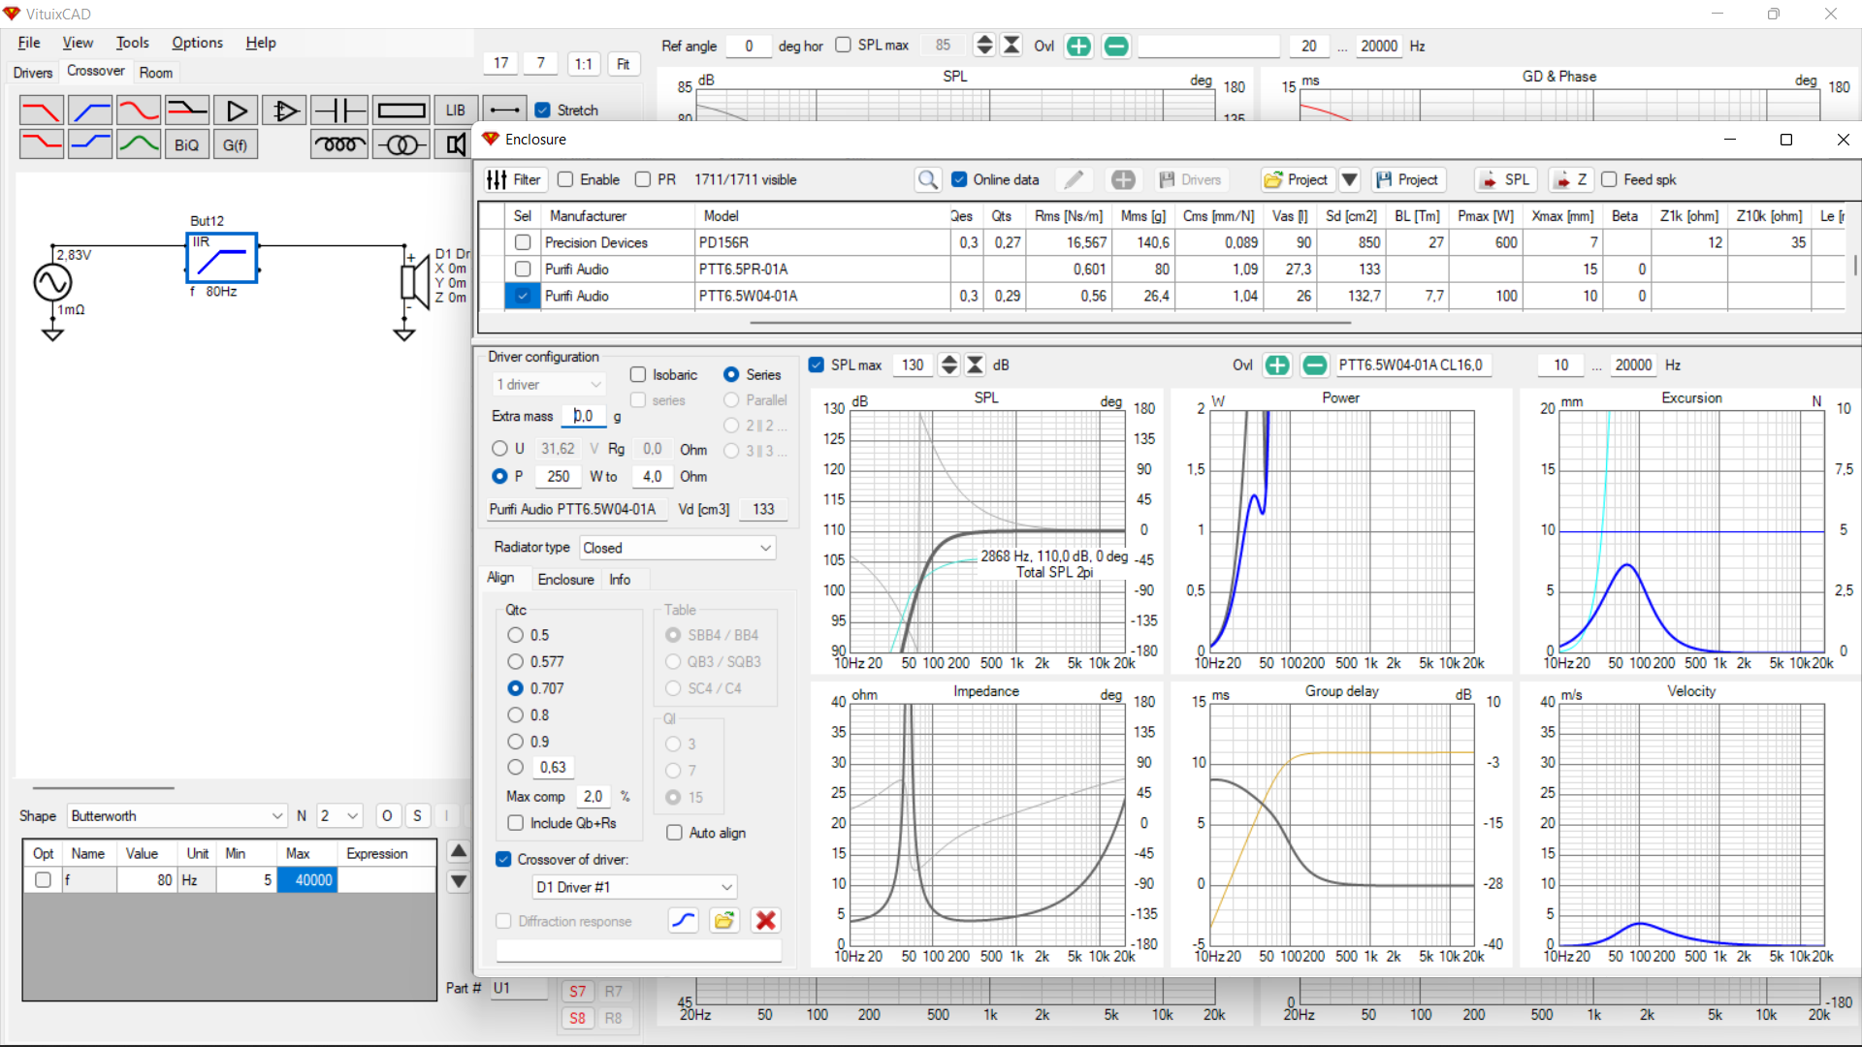
Task: Open the Options menu
Action: [x=197, y=43]
